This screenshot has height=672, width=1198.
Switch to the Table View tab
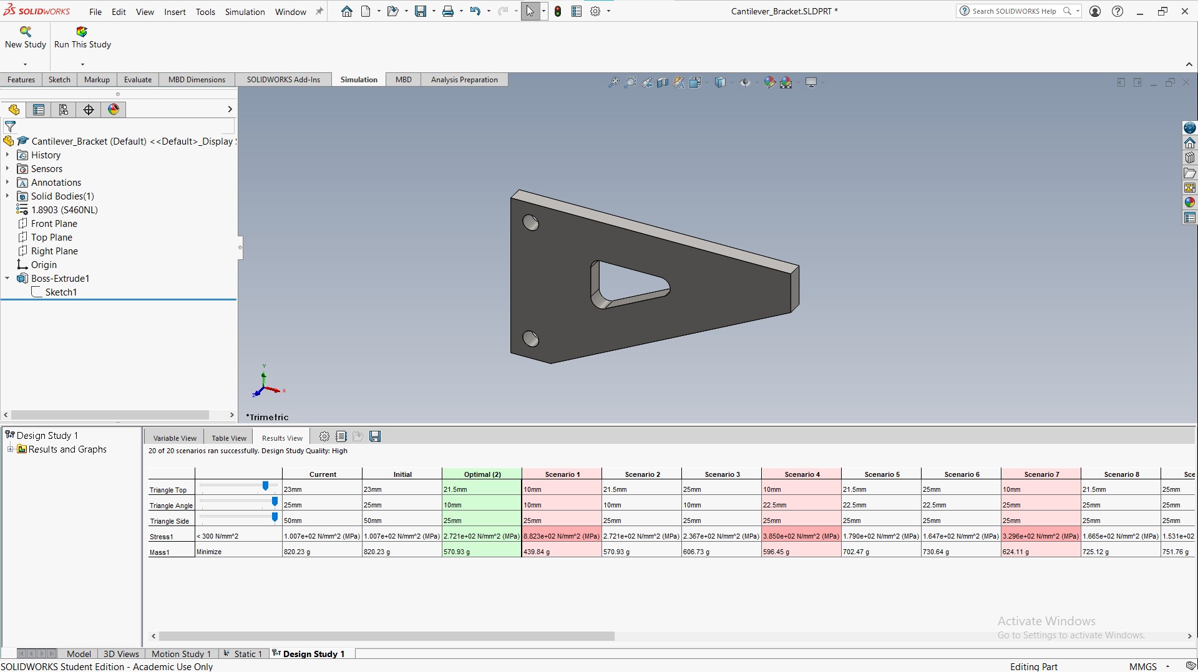point(229,438)
